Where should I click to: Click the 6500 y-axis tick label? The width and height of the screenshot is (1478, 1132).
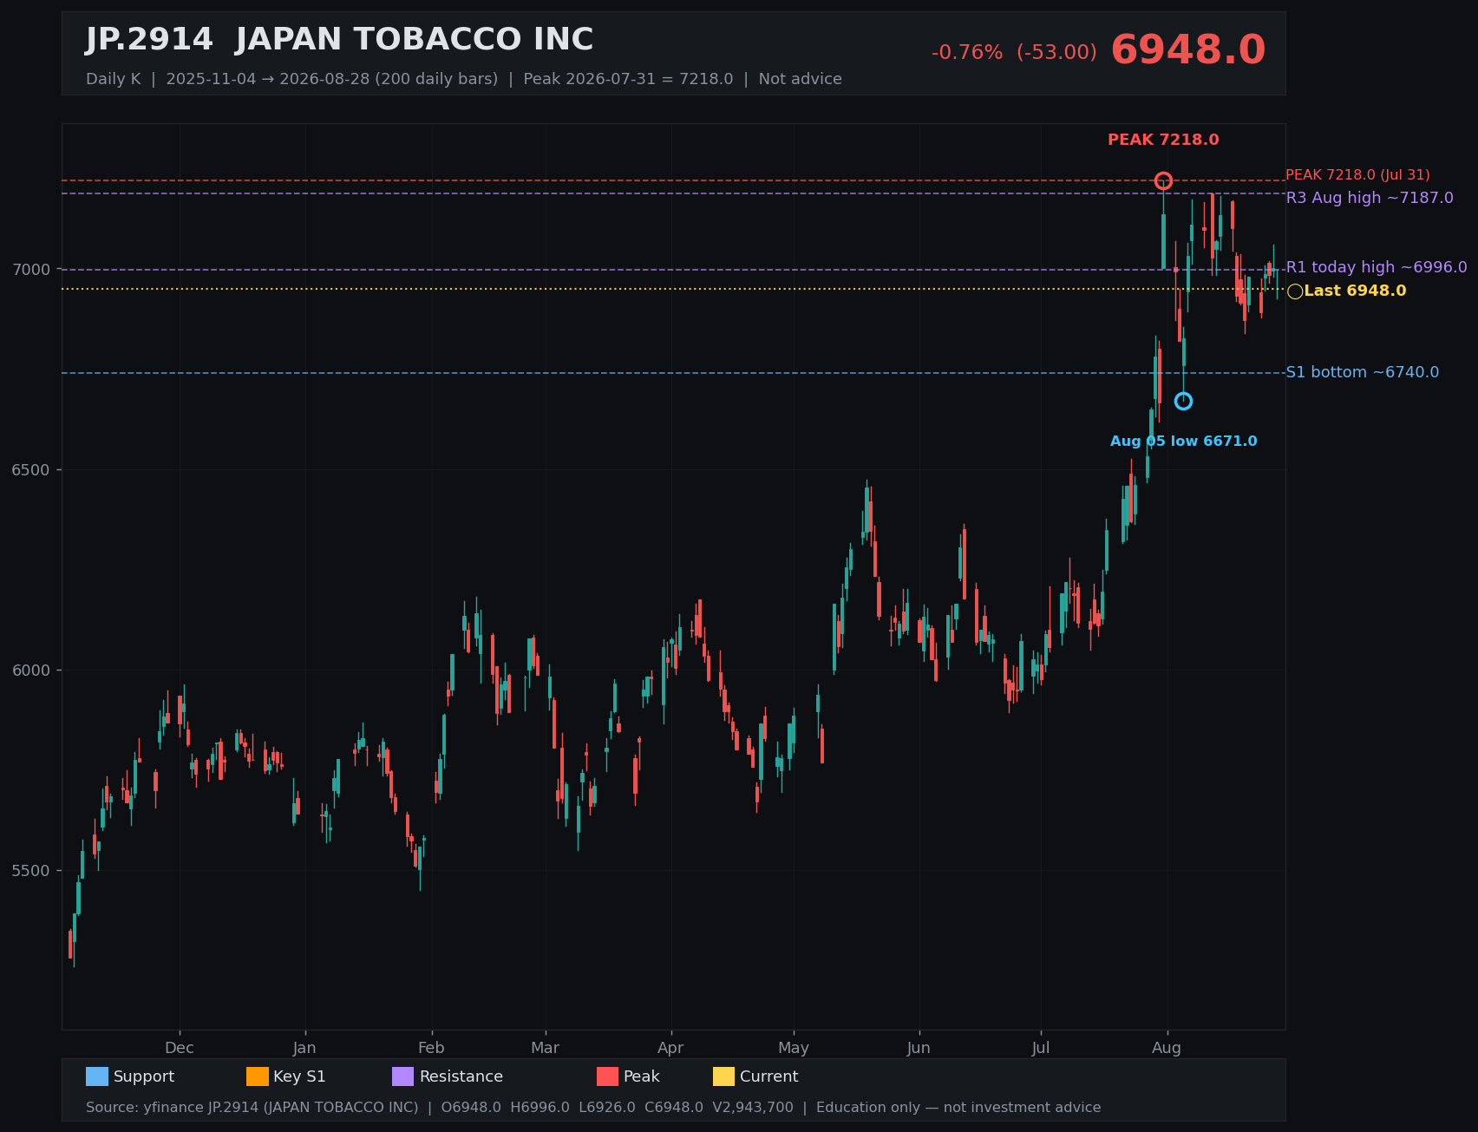point(31,470)
